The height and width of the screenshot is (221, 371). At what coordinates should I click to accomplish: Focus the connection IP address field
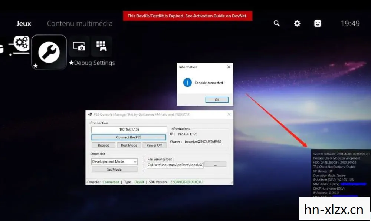[129, 130]
